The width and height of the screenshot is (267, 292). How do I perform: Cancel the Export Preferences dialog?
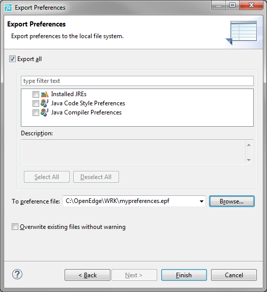coord(234,275)
